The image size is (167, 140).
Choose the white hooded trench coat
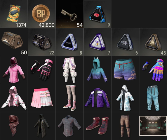click(125, 98)
